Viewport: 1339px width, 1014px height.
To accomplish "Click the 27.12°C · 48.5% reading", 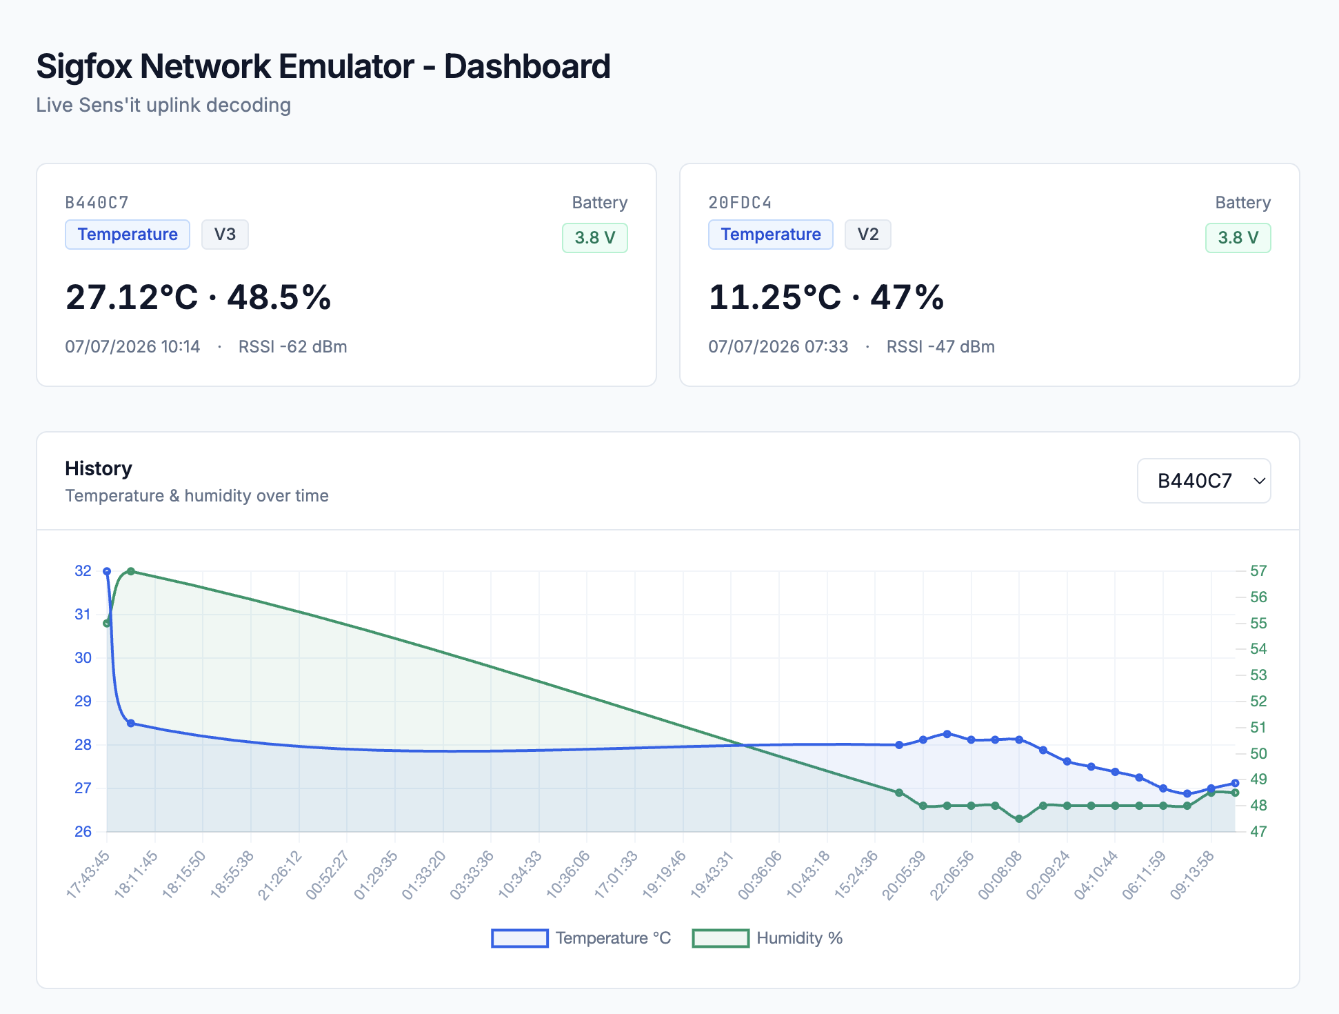I will 198,297.
